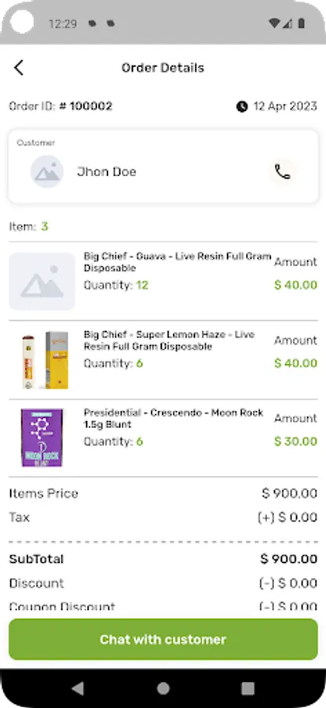Screen dimensions: 326x708
Task: Go back using the top-left arrow
Action: click(19, 68)
